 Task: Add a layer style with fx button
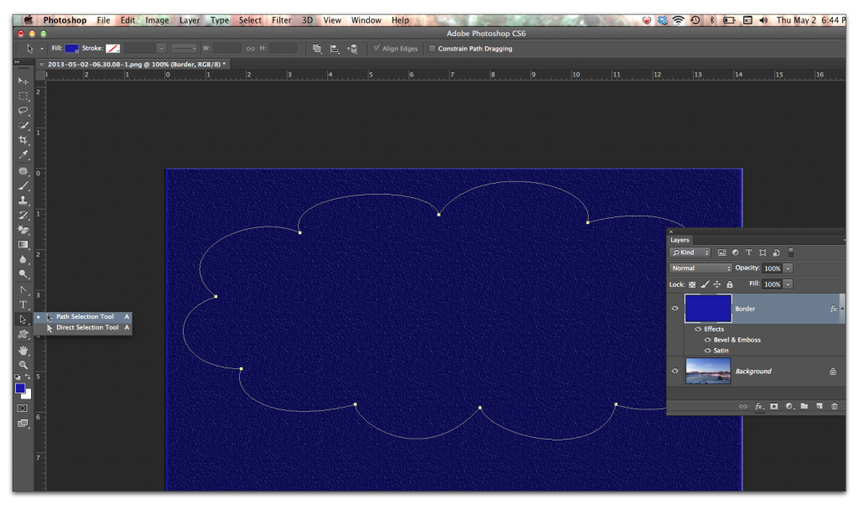pyautogui.click(x=758, y=406)
